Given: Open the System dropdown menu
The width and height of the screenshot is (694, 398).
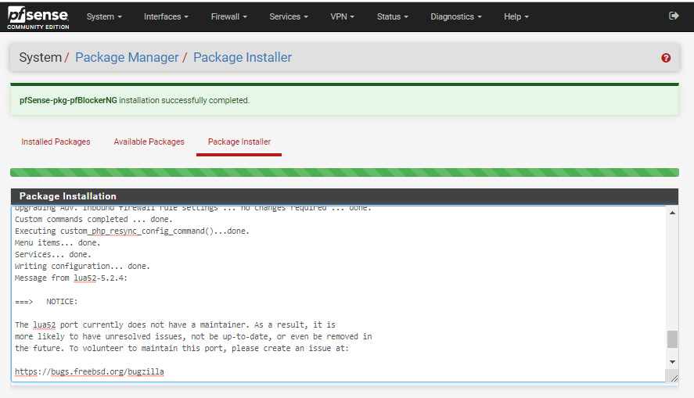Looking at the screenshot, I should [x=104, y=16].
